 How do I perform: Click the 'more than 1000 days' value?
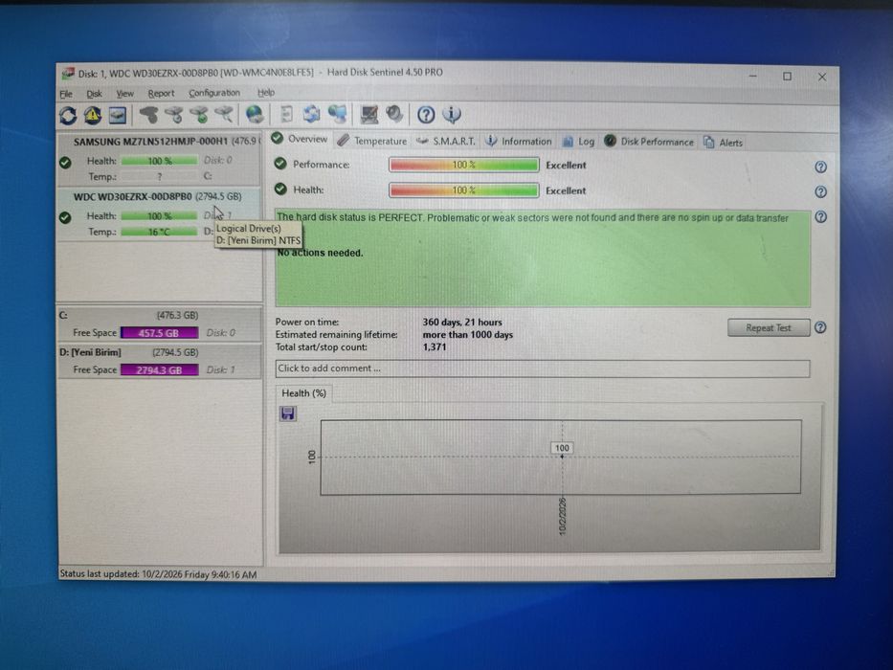(x=468, y=335)
